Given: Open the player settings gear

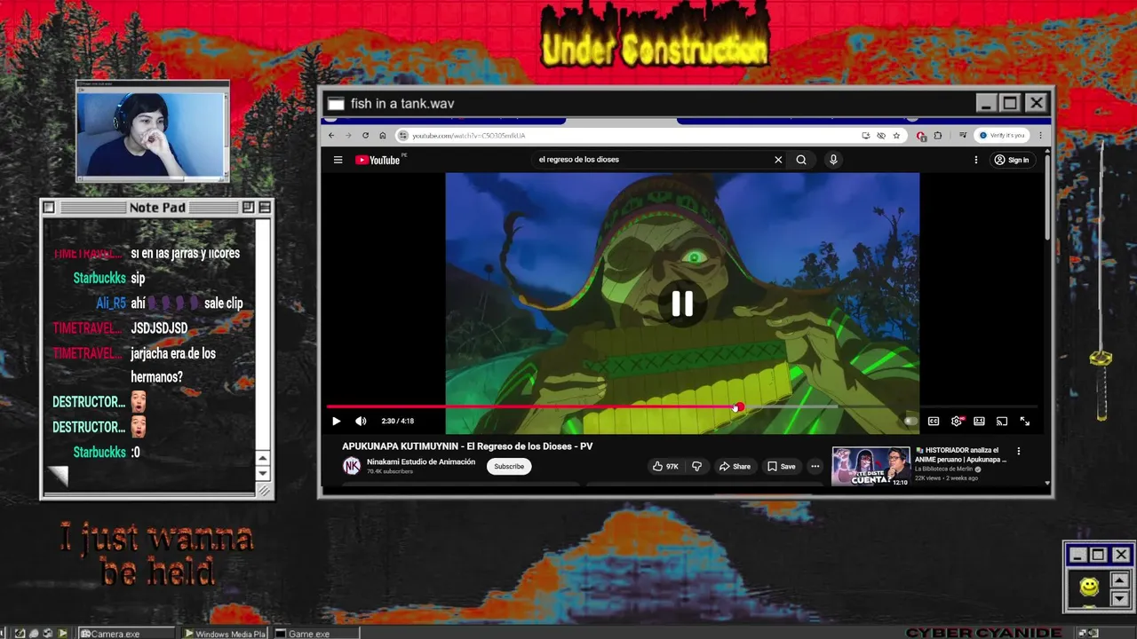Looking at the screenshot, I should coord(957,422).
